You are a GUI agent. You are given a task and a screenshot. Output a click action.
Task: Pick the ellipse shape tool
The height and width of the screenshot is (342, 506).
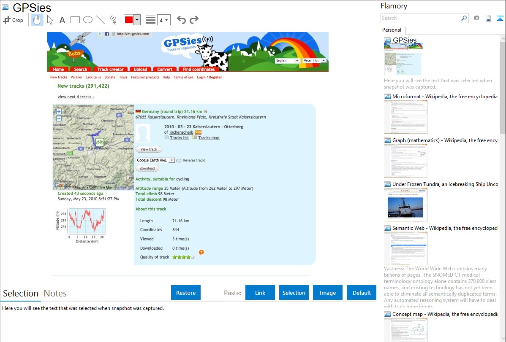point(88,20)
